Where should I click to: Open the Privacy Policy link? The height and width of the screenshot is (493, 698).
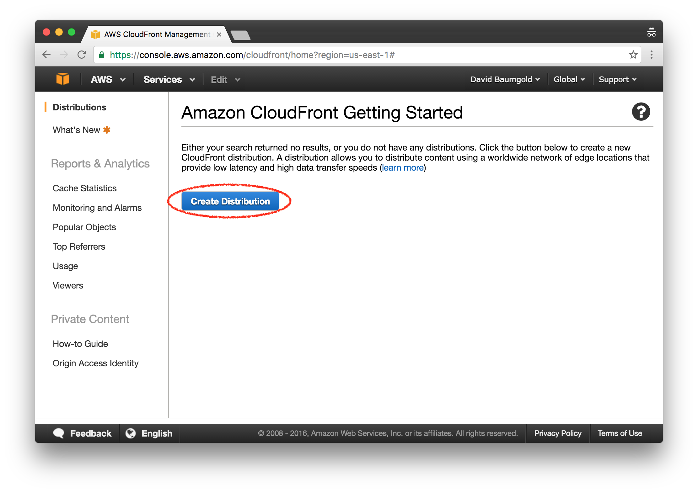tap(558, 433)
